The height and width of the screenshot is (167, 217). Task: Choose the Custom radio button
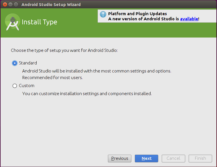(15, 86)
